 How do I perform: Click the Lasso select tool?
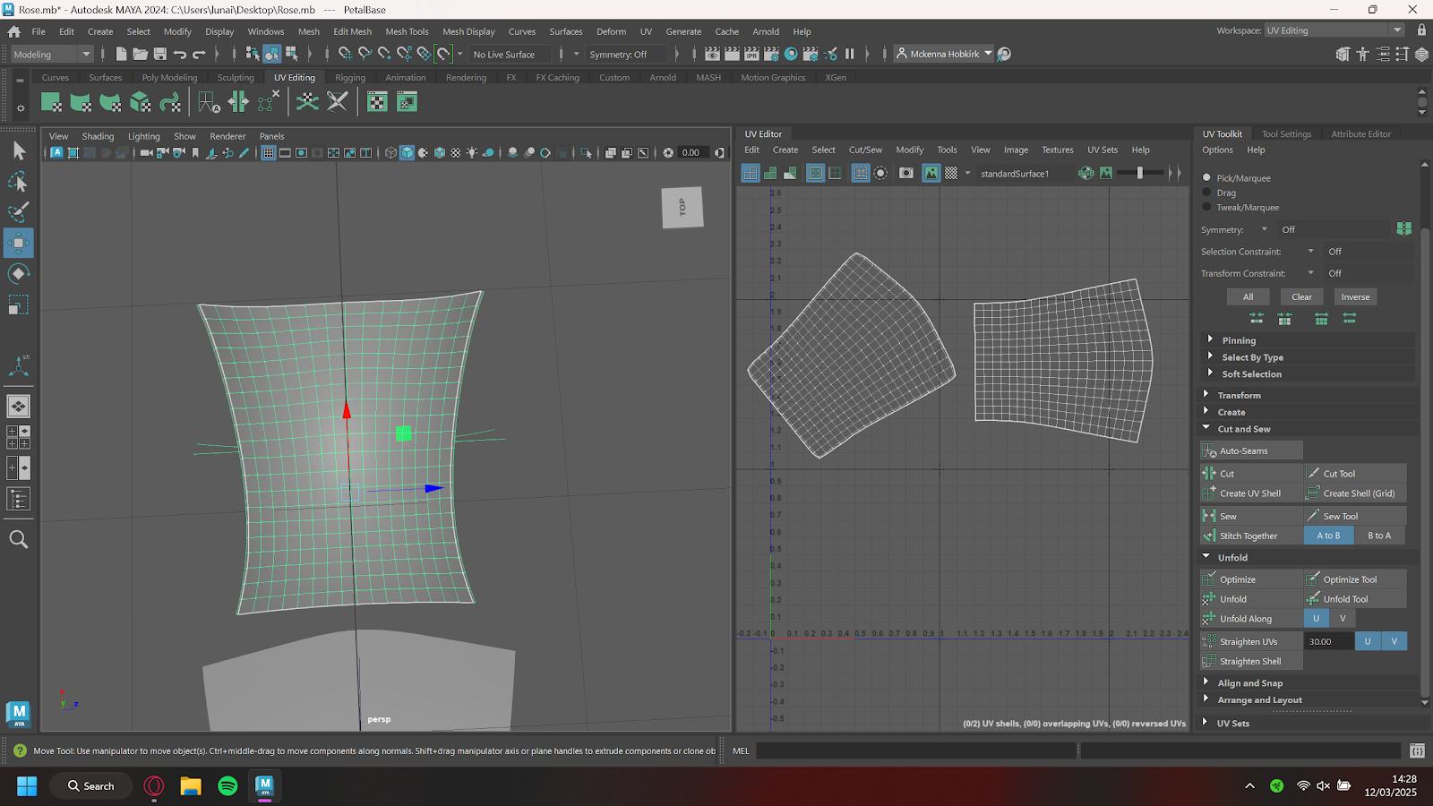[x=18, y=182]
